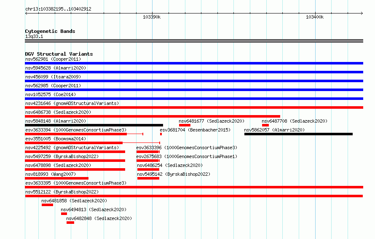Click the red bar under nsv818993
Viewport: 375px width, 239px height.
57,178
